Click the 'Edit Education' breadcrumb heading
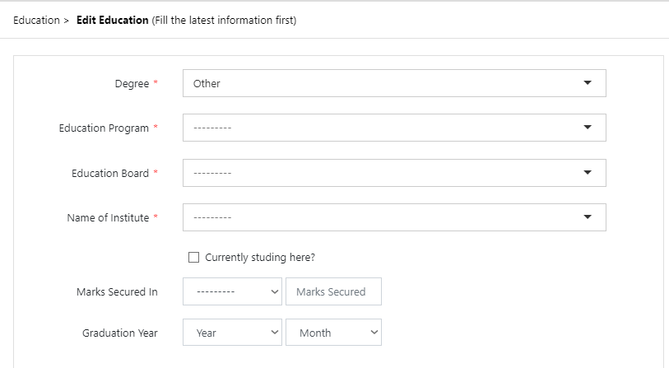 [113, 20]
